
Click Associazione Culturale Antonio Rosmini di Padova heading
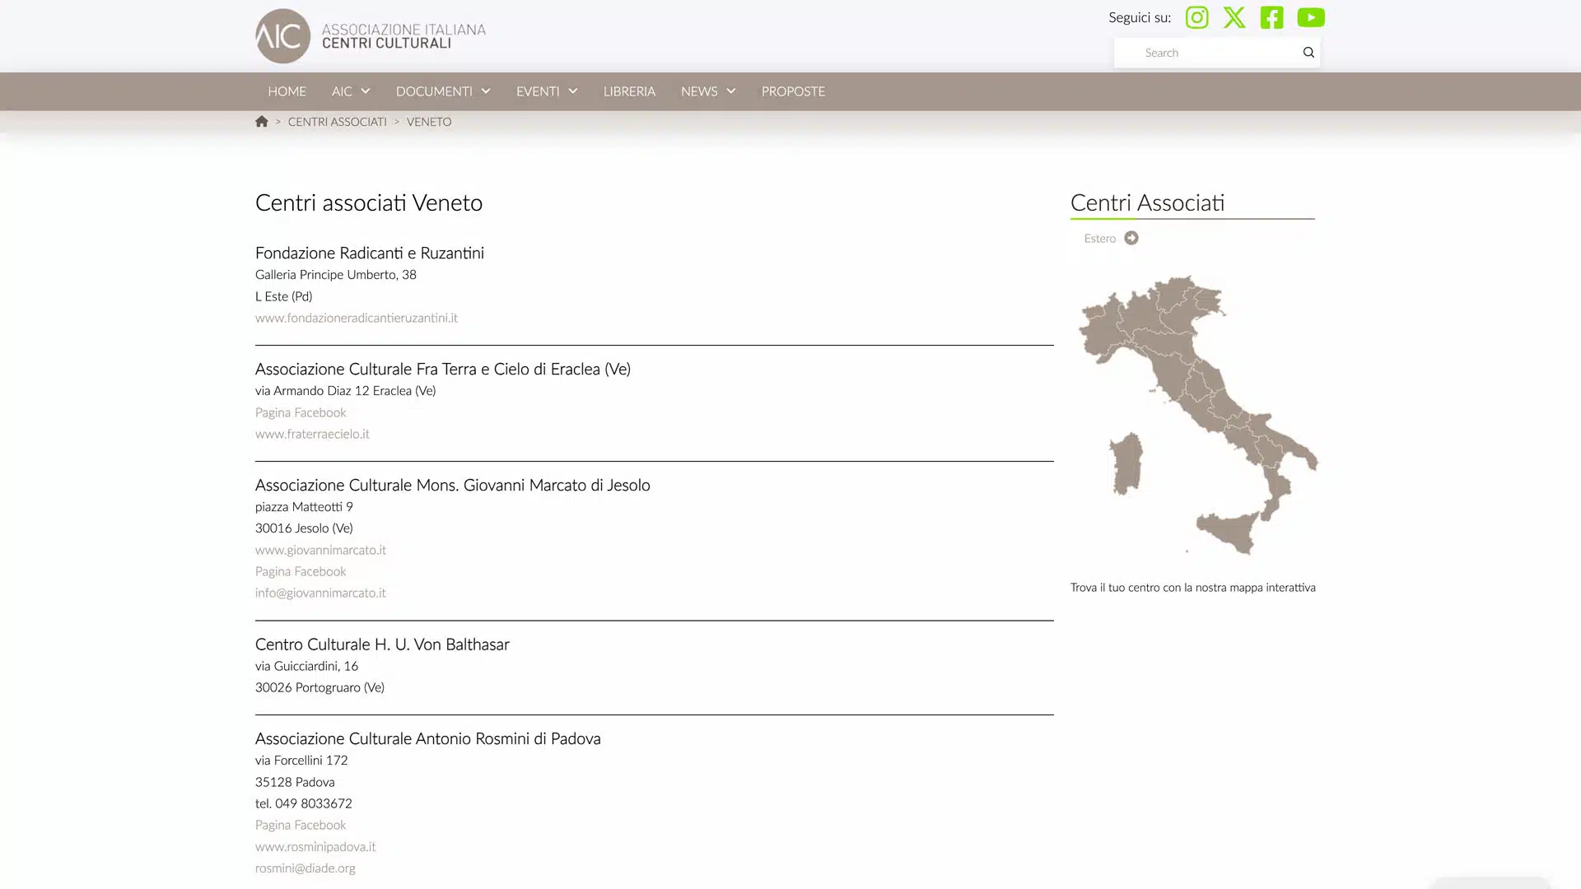coord(428,738)
